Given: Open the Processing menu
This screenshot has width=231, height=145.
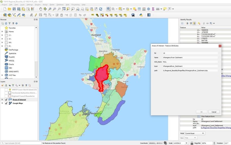Looking at the screenshot, I should [76, 5].
